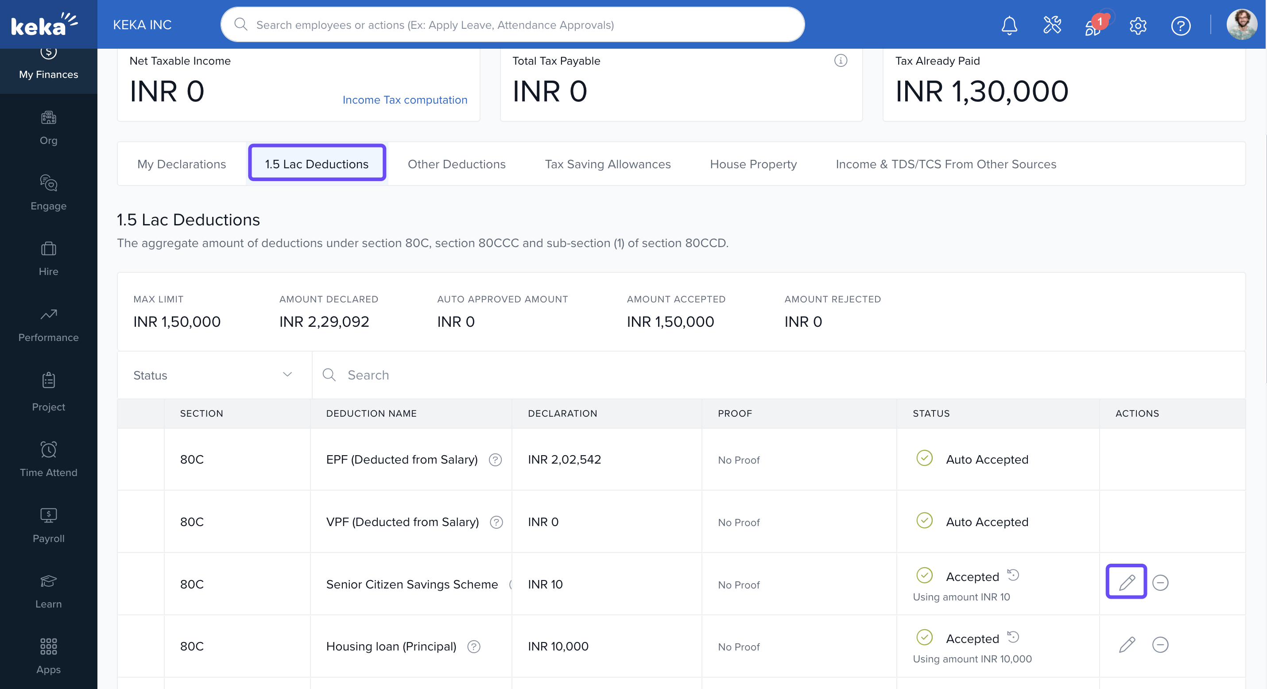Image resolution: width=1267 pixels, height=689 pixels.
Task: Revert Senior Citizen Savings Scheme accepted status
Action: (1013, 575)
